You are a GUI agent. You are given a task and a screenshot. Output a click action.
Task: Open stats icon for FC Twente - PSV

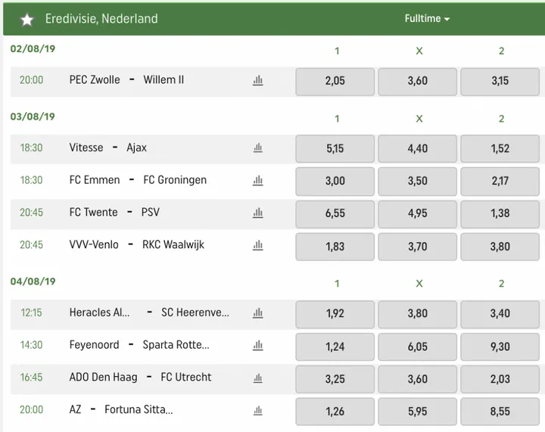point(258,213)
